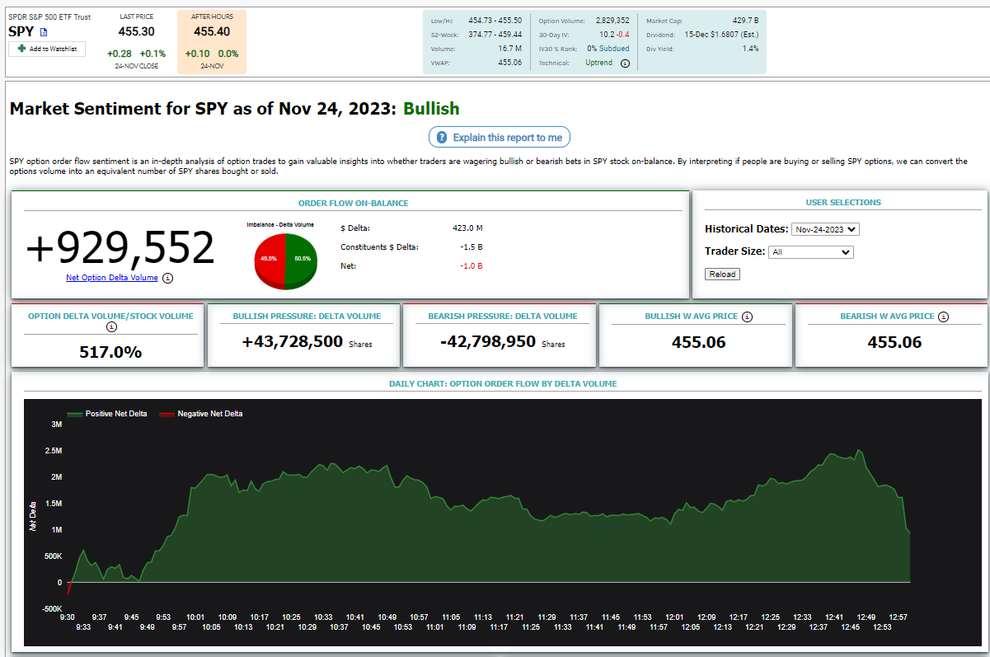This screenshot has width=990, height=657.
Task: Click info icon beside Bearish W Avg Price
Action: 944,317
